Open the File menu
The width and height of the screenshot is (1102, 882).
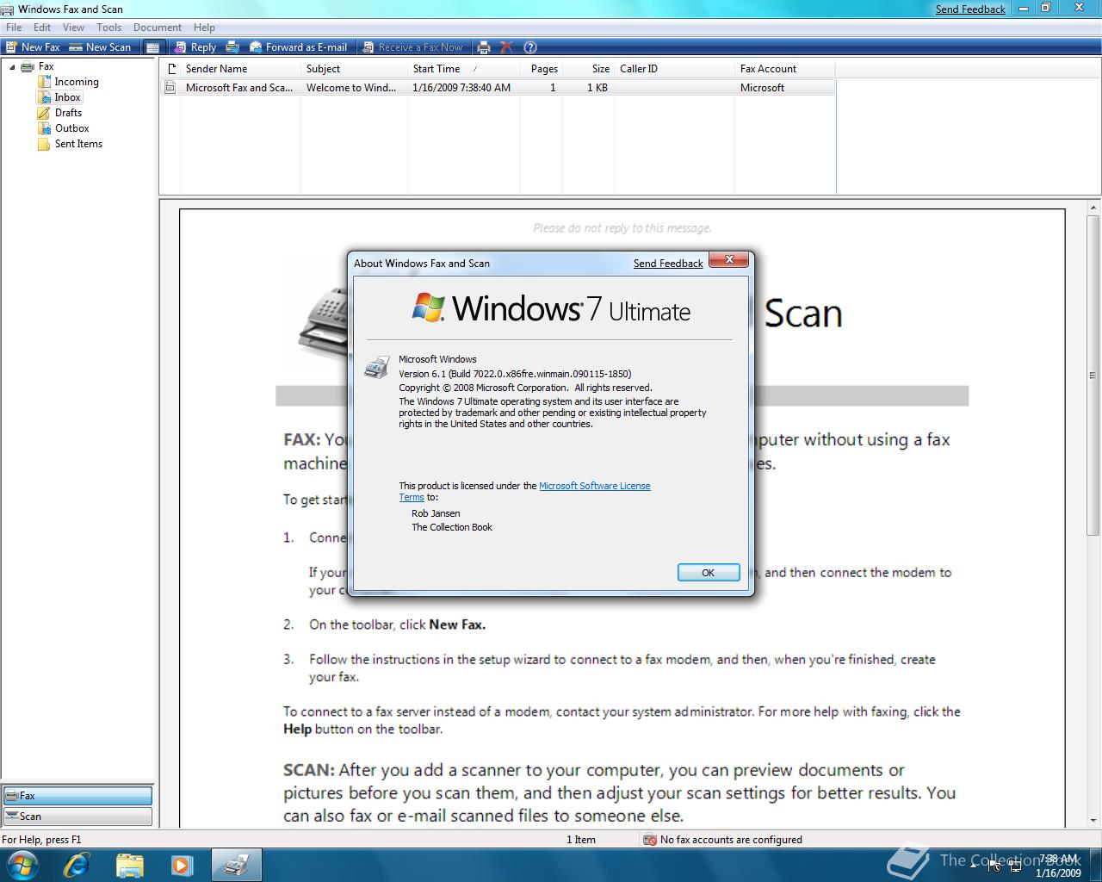point(14,28)
